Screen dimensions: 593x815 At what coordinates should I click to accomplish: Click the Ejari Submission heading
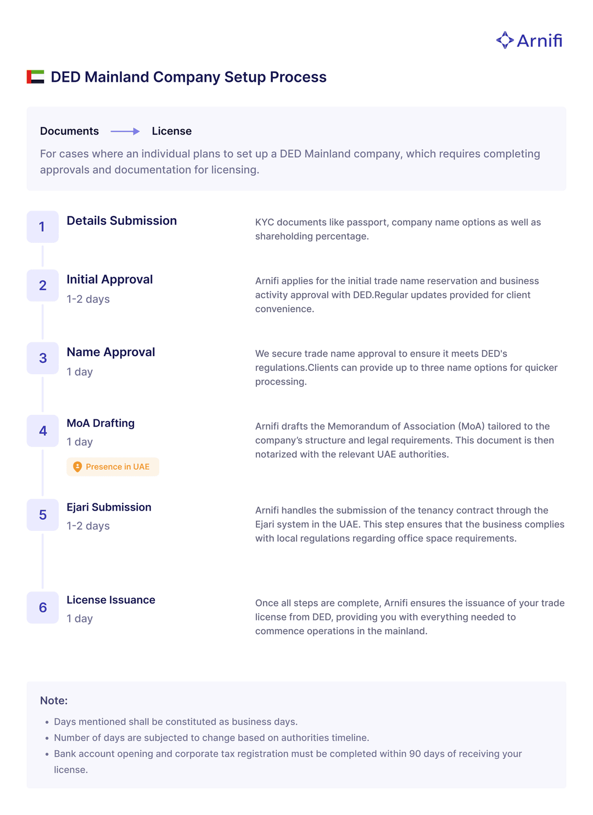coord(109,507)
